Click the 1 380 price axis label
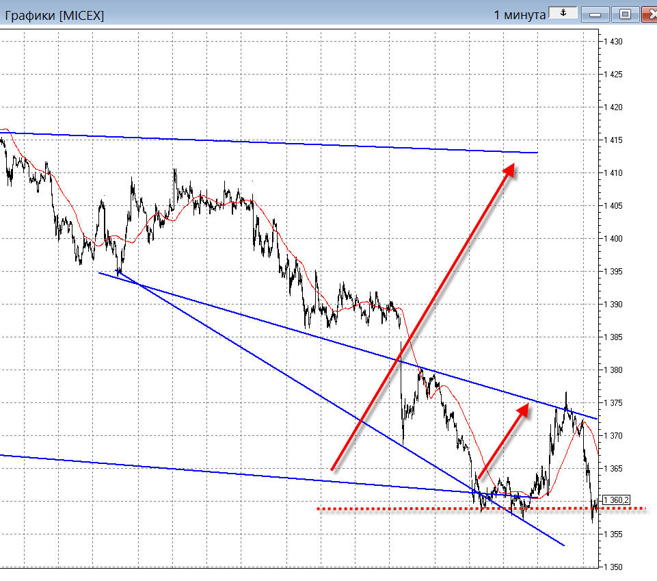Image resolution: width=657 pixels, height=581 pixels. point(613,370)
